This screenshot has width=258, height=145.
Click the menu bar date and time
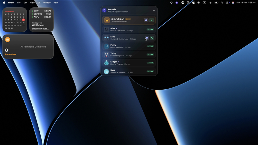246,3
